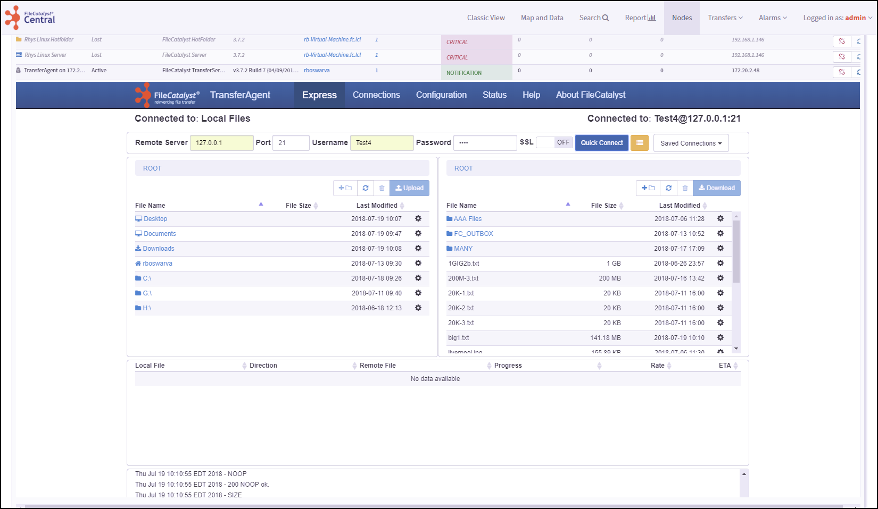Click the FileCatalyst Central logo
878x509 pixels.
coord(30,18)
